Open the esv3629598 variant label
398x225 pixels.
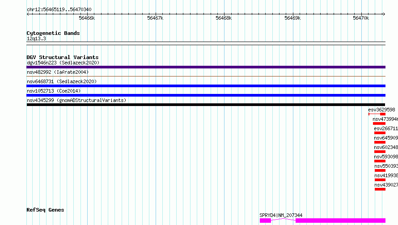click(x=381, y=110)
